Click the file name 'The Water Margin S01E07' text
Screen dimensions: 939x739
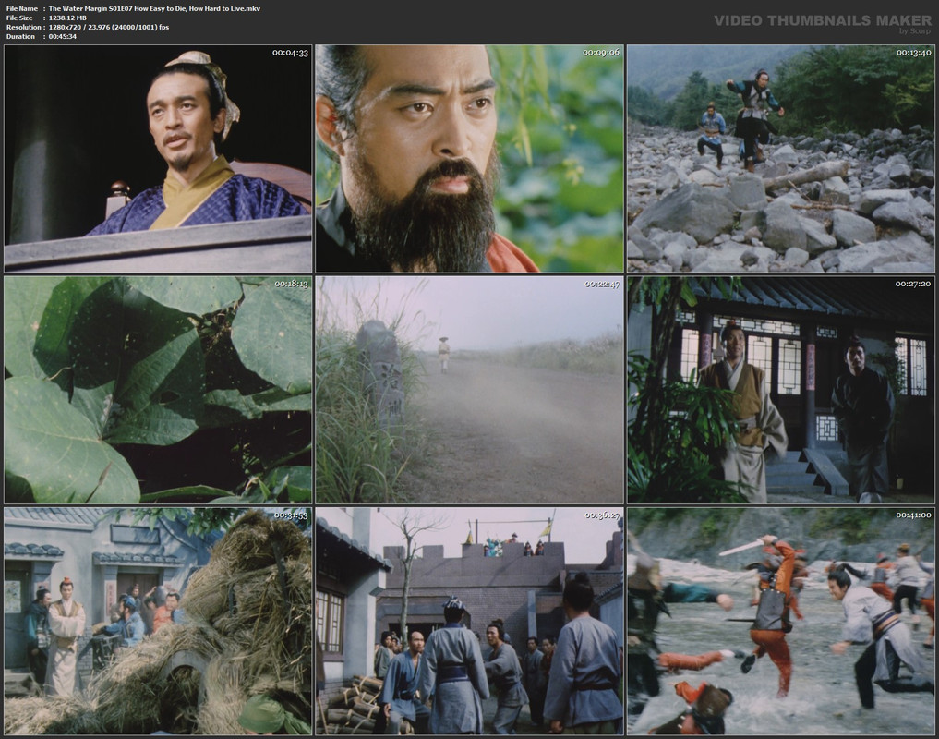point(90,8)
